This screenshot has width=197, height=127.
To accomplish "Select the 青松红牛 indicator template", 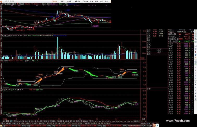I will [x=46, y=121].
